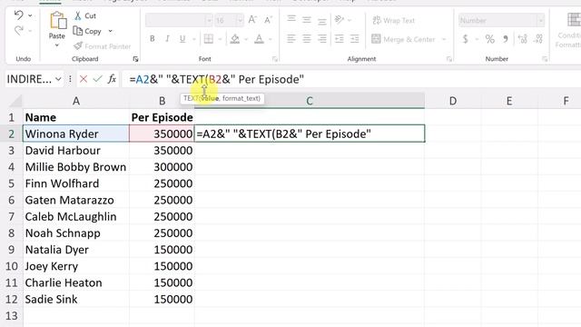
Task: Click Align Right icon
Action: tap(322, 38)
